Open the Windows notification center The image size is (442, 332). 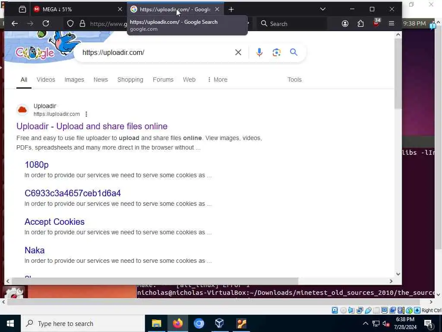429,323
